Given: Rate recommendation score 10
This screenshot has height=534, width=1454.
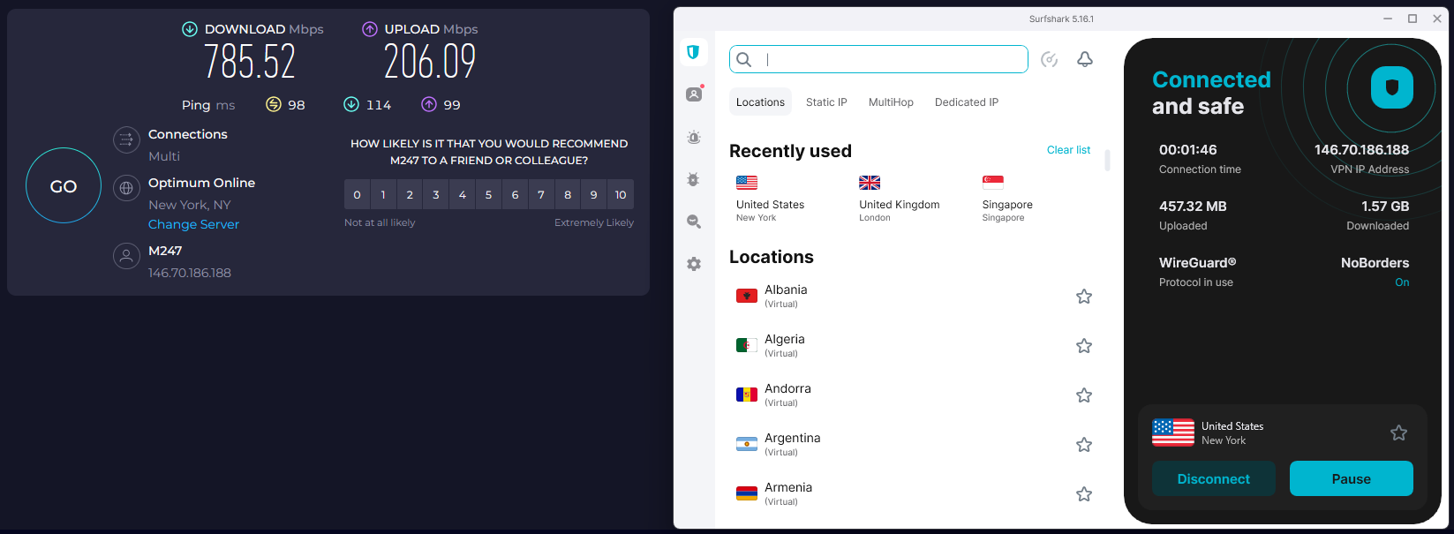Looking at the screenshot, I should (x=621, y=194).
